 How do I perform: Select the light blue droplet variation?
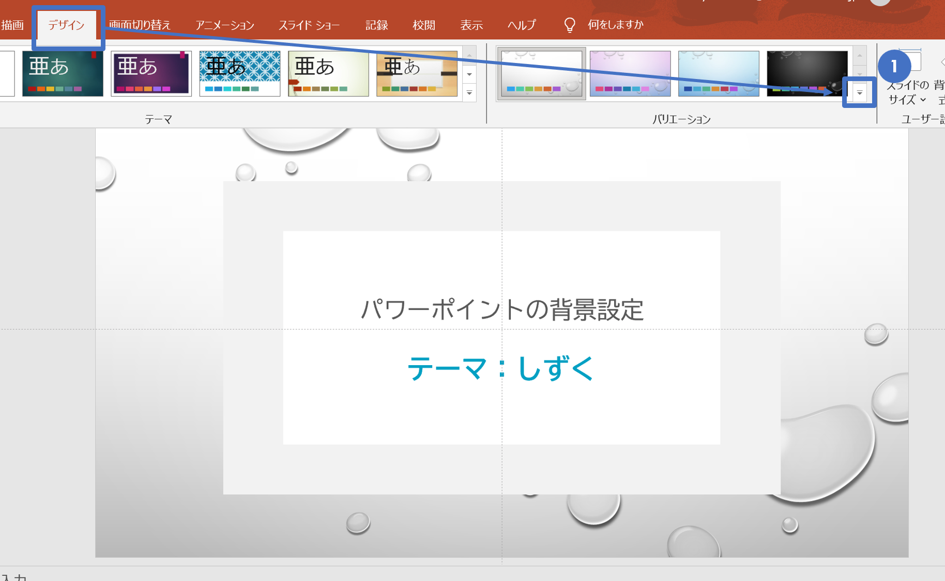719,73
